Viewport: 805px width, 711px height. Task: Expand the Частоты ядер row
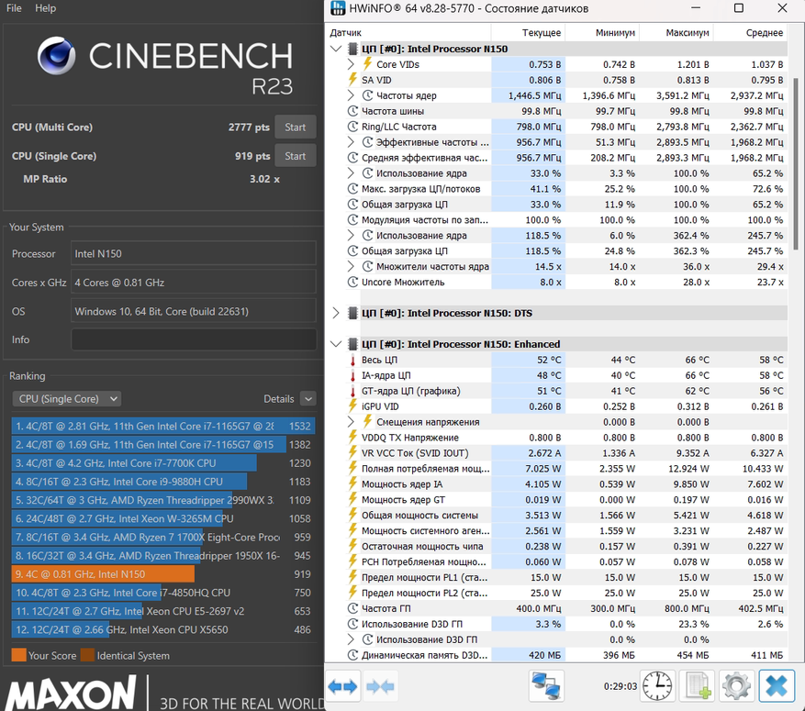(351, 95)
